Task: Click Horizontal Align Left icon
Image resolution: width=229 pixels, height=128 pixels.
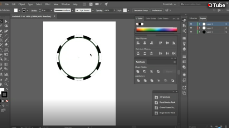Action: [x=138, y=43]
